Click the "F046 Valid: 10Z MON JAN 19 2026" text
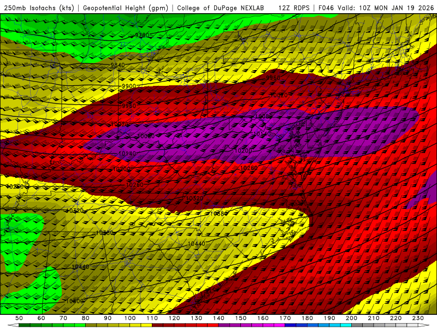This screenshot has height=328, width=437. (376, 8)
